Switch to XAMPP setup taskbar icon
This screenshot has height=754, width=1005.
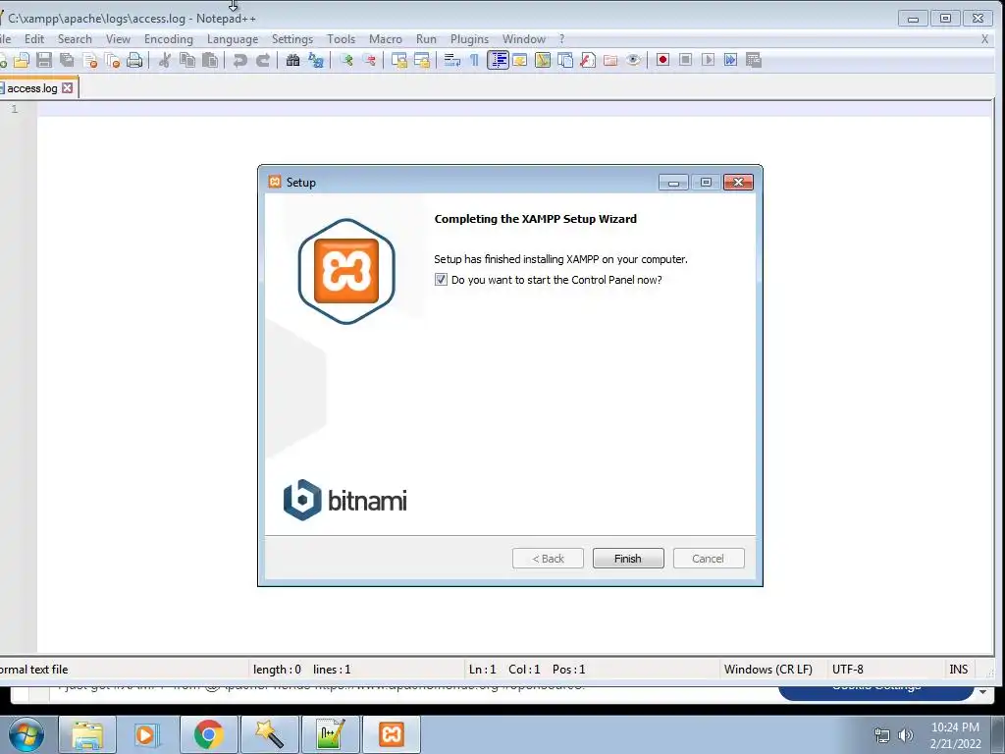[392, 734]
